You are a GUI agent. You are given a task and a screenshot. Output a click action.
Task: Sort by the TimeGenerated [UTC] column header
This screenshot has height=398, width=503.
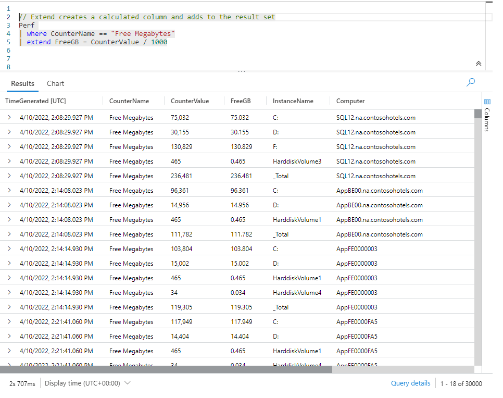pos(35,101)
